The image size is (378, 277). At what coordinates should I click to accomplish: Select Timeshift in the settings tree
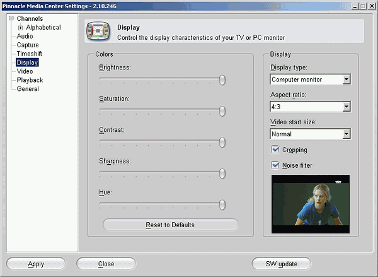tap(29, 54)
